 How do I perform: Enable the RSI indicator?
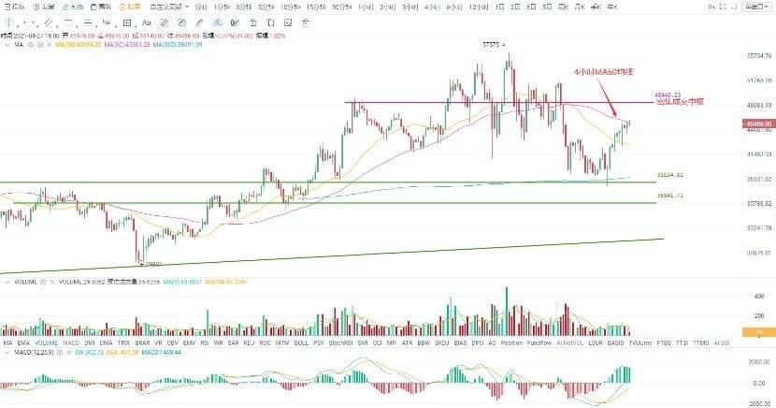point(205,342)
